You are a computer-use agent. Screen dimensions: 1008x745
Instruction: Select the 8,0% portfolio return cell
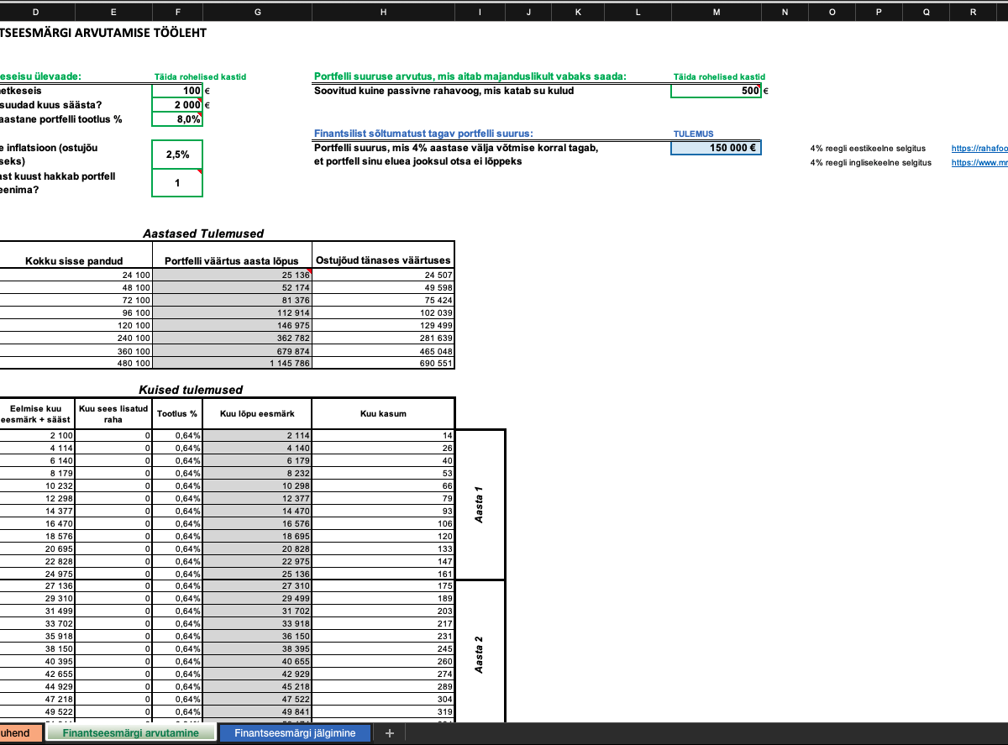[x=177, y=119]
